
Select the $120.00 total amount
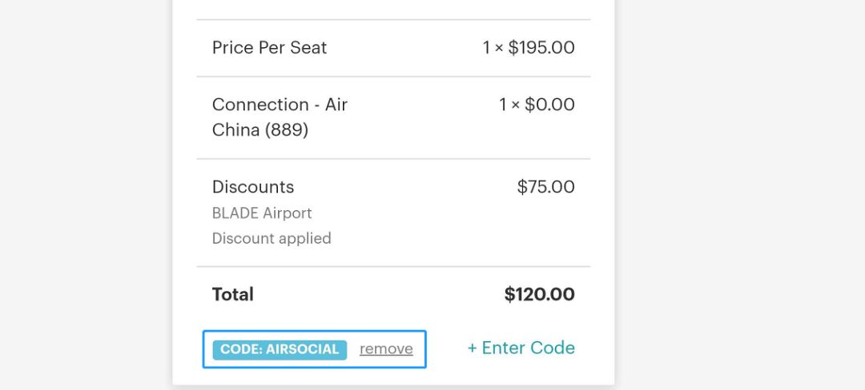539,294
